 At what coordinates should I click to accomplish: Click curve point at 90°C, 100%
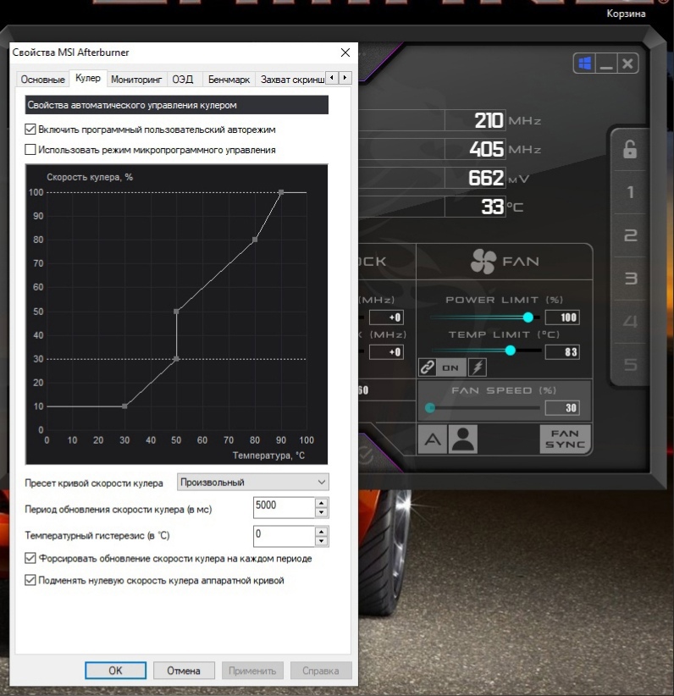click(x=281, y=192)
